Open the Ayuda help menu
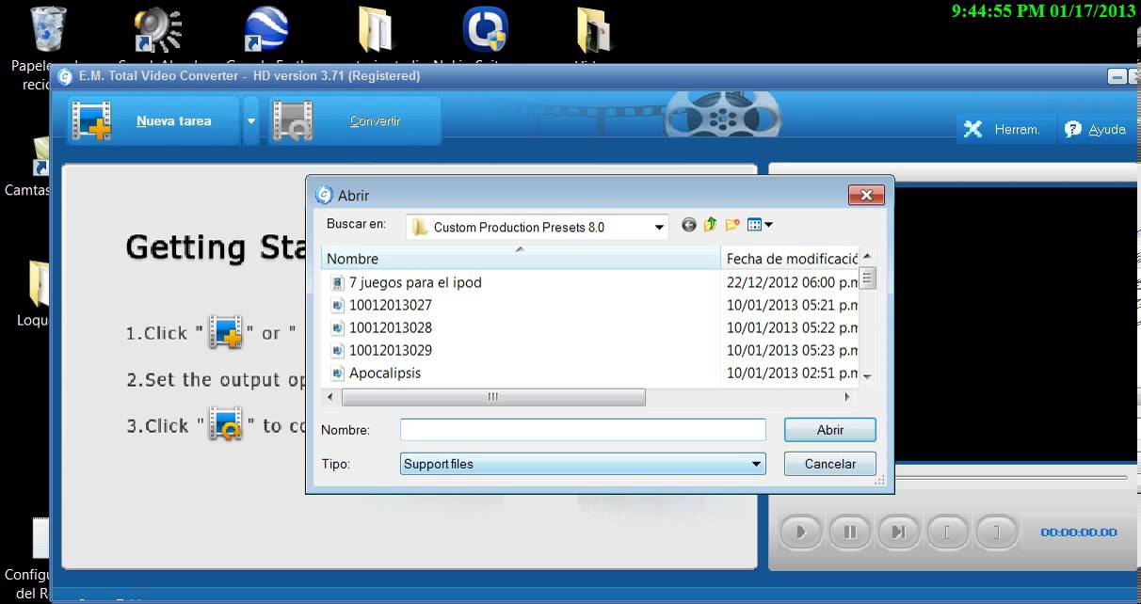The image size is (1141, 604). (1096, 130)
